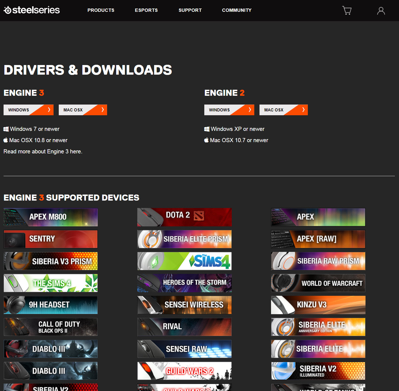Open the white Guild Wars 2 banner
Screen dimensions: 399x391
coord(185,371)
